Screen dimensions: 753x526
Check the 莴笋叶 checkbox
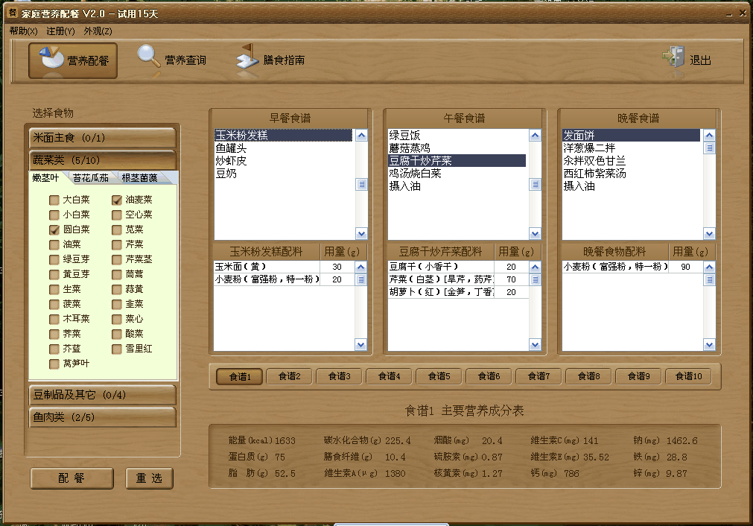coord(54,364)
